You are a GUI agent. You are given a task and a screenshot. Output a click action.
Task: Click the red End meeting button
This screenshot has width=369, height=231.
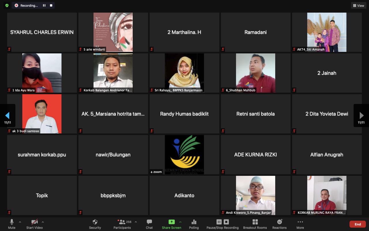point(357,224)
